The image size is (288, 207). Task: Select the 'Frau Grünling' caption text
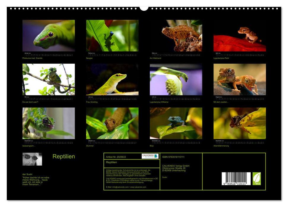click(x=91, y=102)
